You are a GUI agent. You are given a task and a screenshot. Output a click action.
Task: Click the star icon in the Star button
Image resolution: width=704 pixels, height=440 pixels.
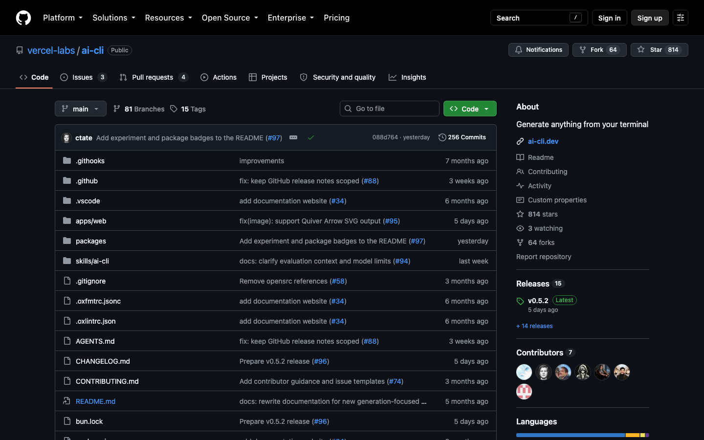641,49
